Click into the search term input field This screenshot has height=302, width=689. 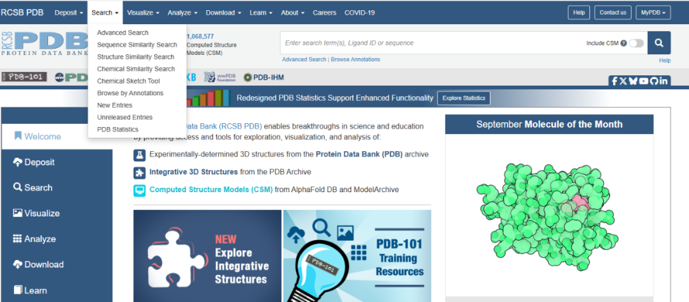(x=427, y=43)
